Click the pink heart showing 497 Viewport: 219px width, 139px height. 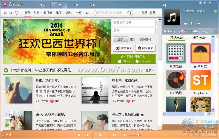[x=128, y=101]
